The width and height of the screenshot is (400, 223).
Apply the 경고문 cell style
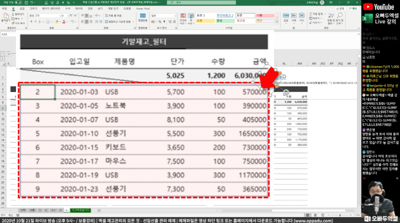pyautogui.click(x=245, y=20)
